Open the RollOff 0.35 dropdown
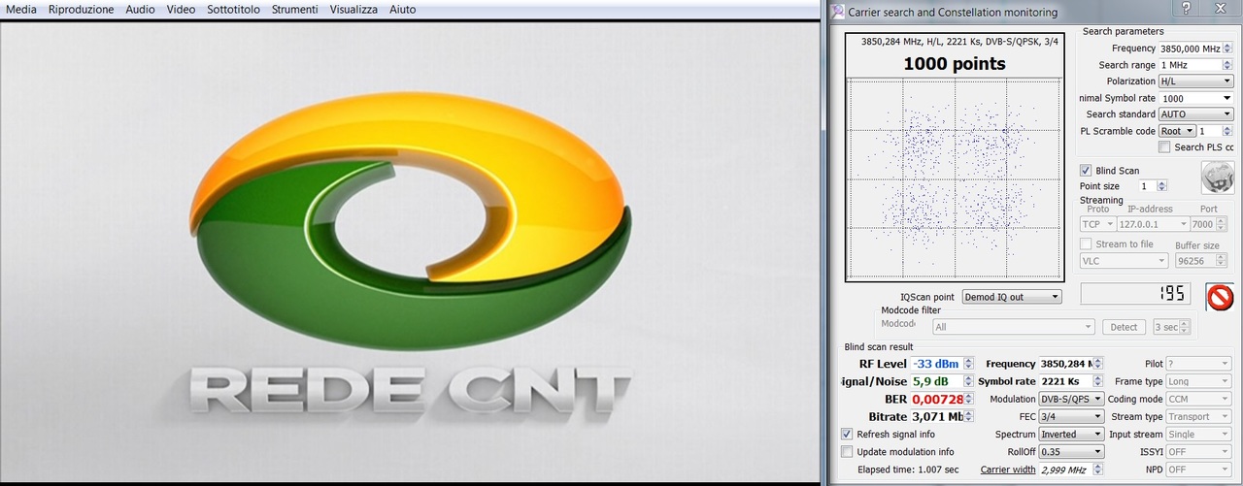The height and width of the screenshot is (486, 1243). (1072, 451)
